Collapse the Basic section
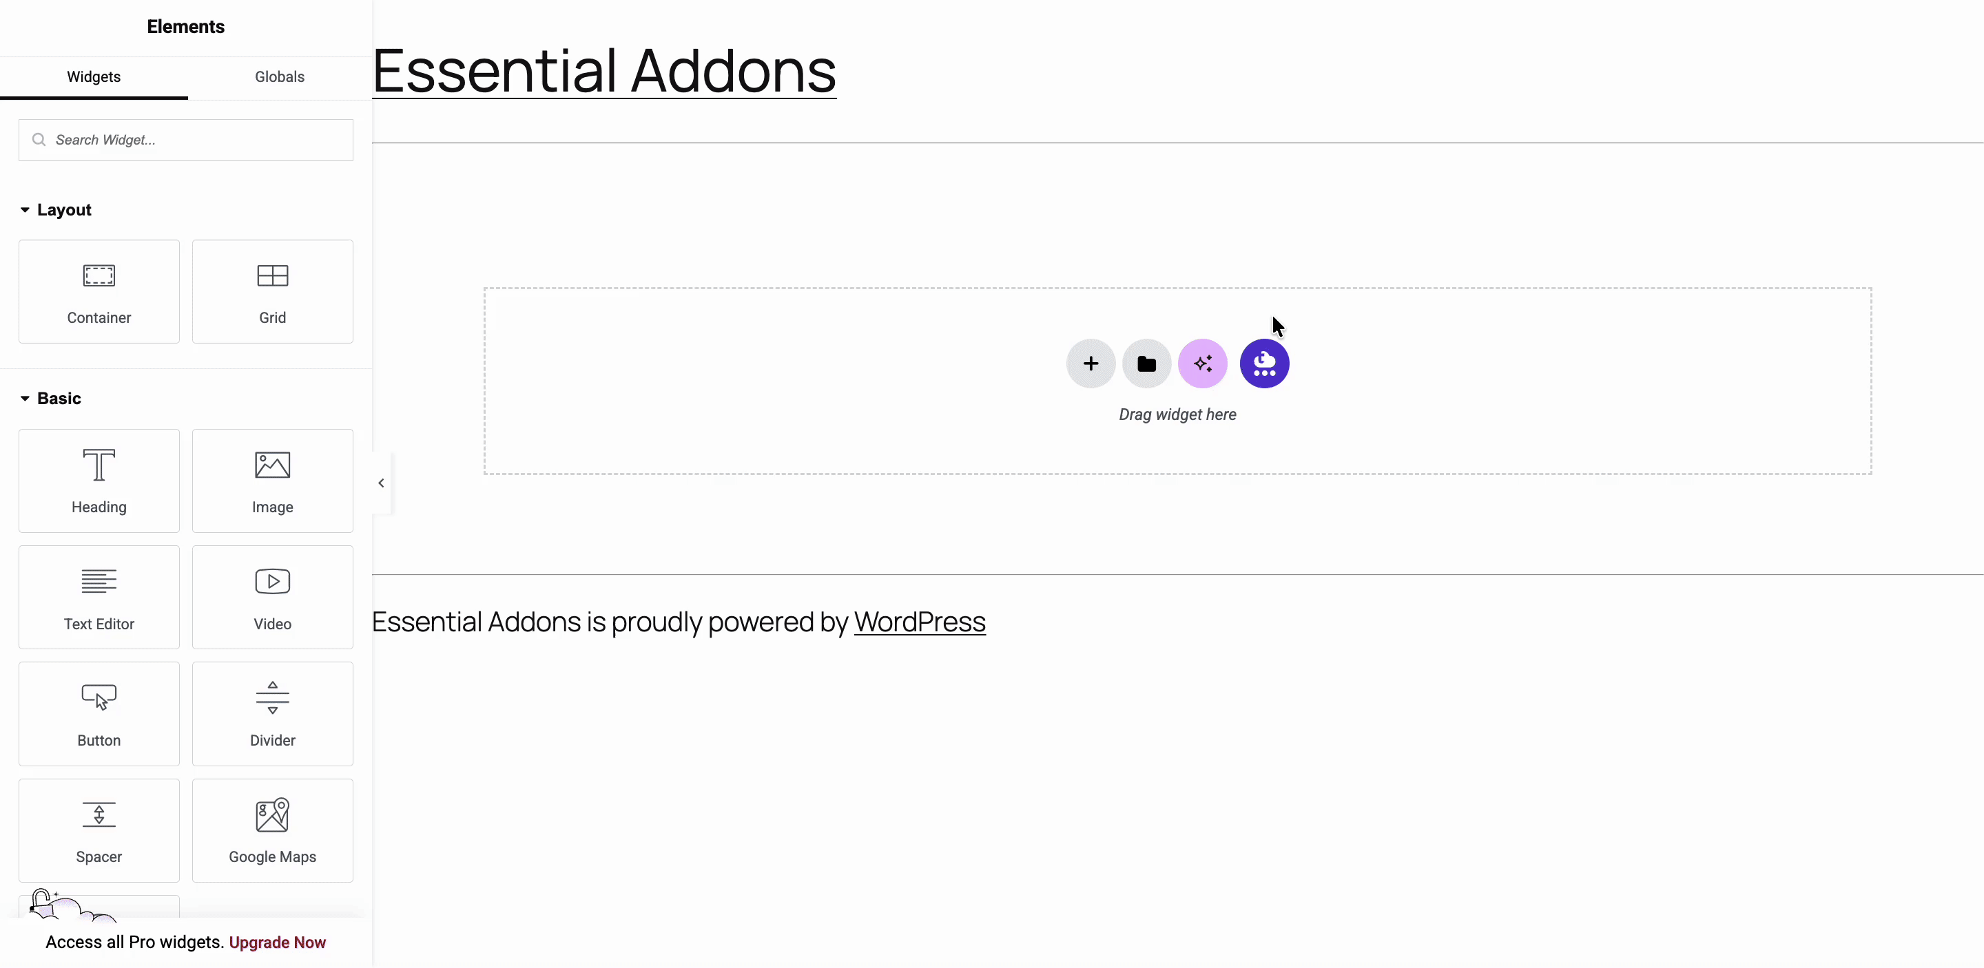Screen dimensions: 1984x968 [51, 399]
